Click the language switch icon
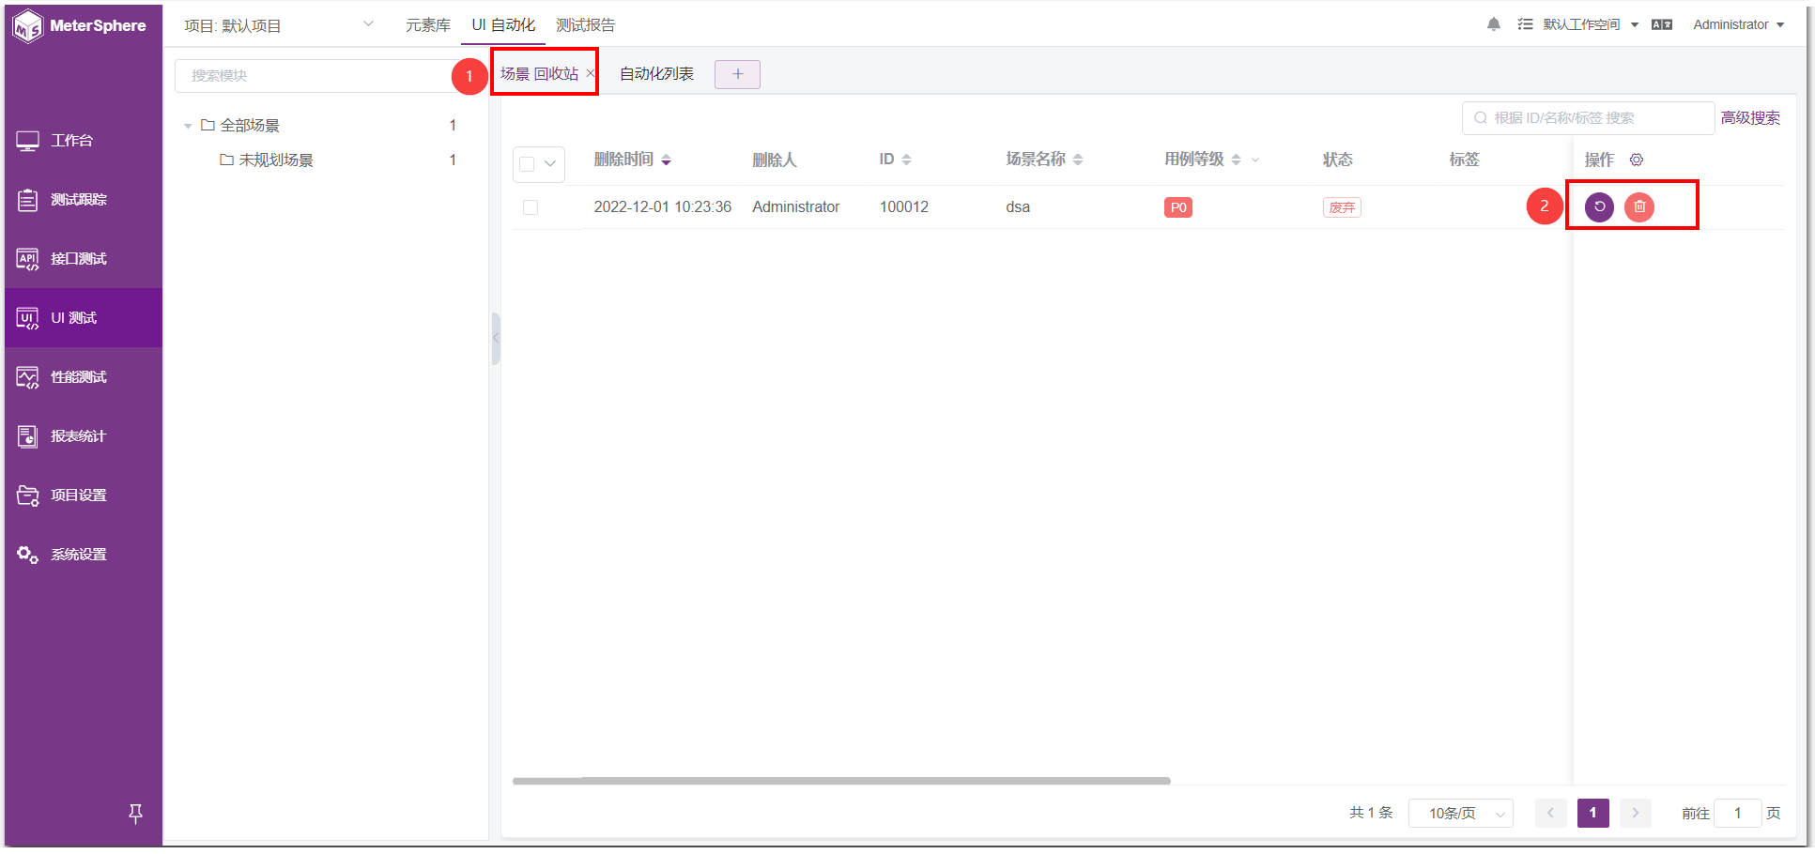The width and height of the screenshot is (1815, 854). pos(1662,24)
